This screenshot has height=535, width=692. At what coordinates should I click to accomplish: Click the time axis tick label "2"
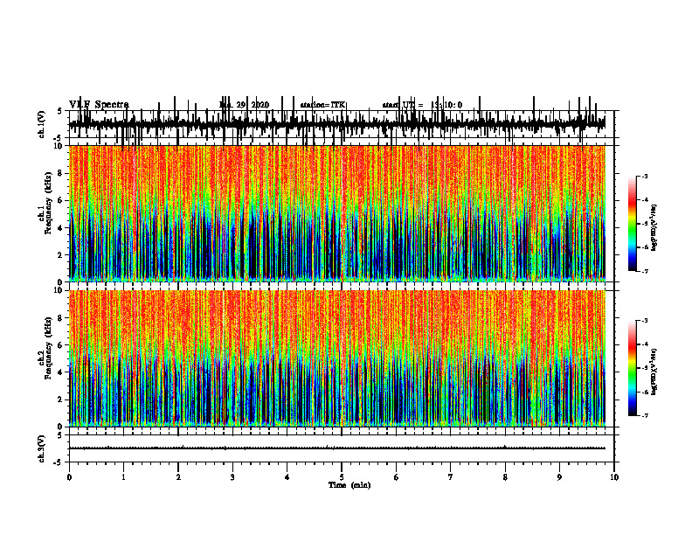(178, 477)
